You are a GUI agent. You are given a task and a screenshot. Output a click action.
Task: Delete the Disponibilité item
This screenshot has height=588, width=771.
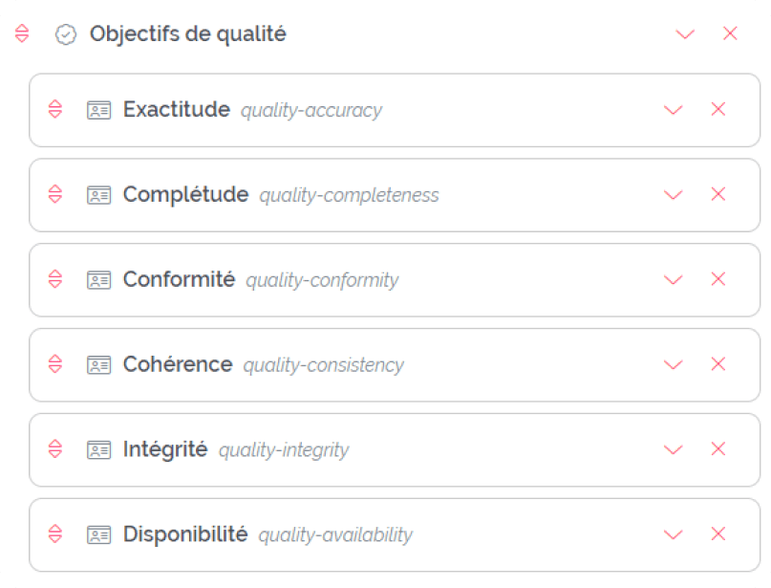click(718, 534)
